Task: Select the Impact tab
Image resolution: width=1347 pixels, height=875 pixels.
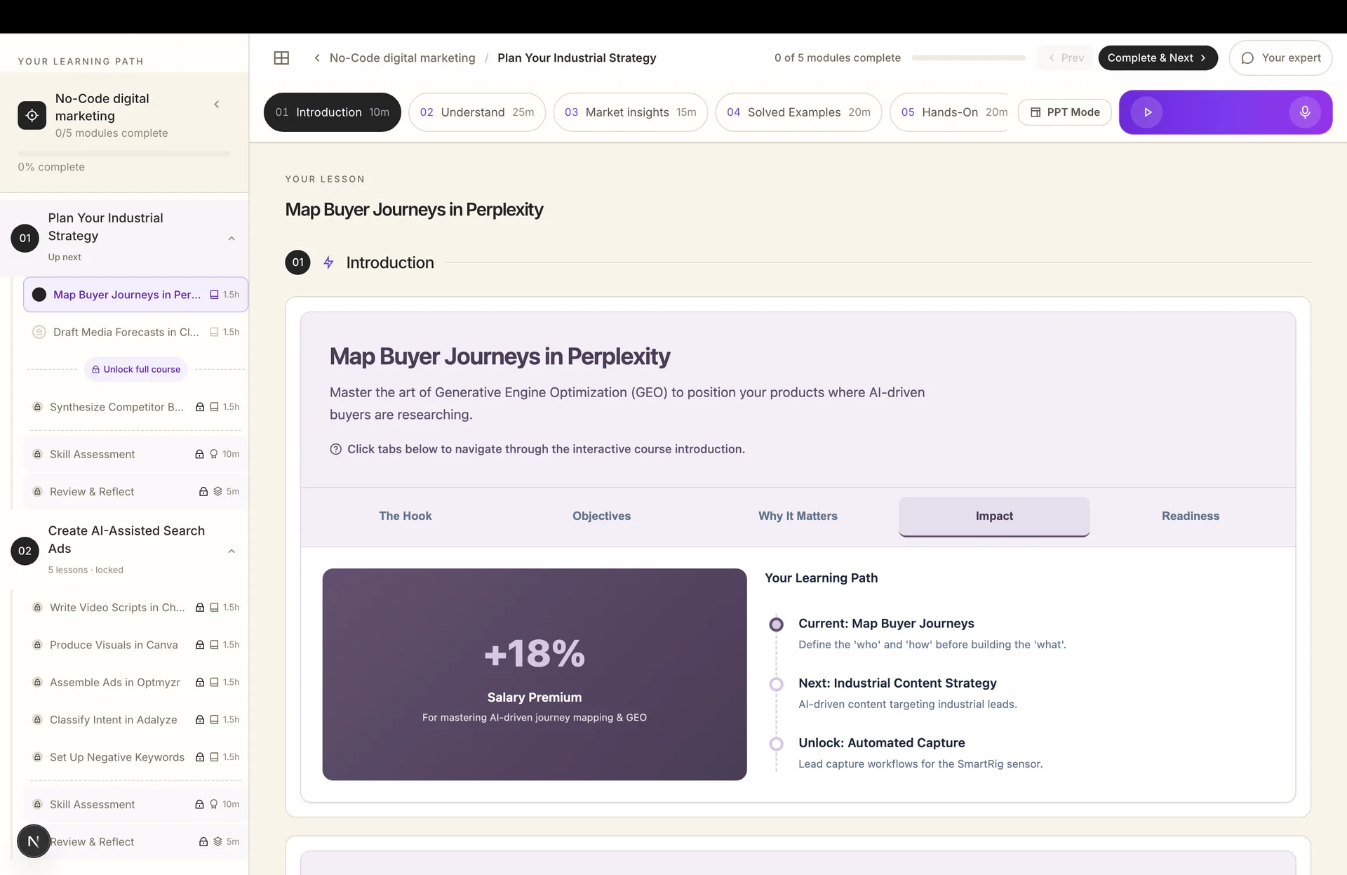Action: [994, 516]
